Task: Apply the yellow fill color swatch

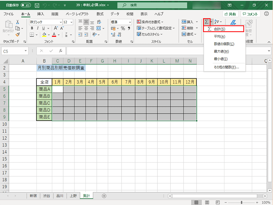Action: pyautogui.click(x=44, y=34)
